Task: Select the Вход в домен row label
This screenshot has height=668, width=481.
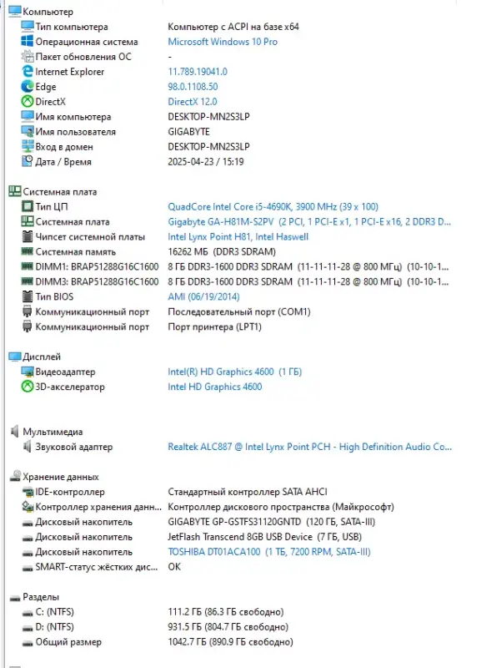Action: (64, 147)
